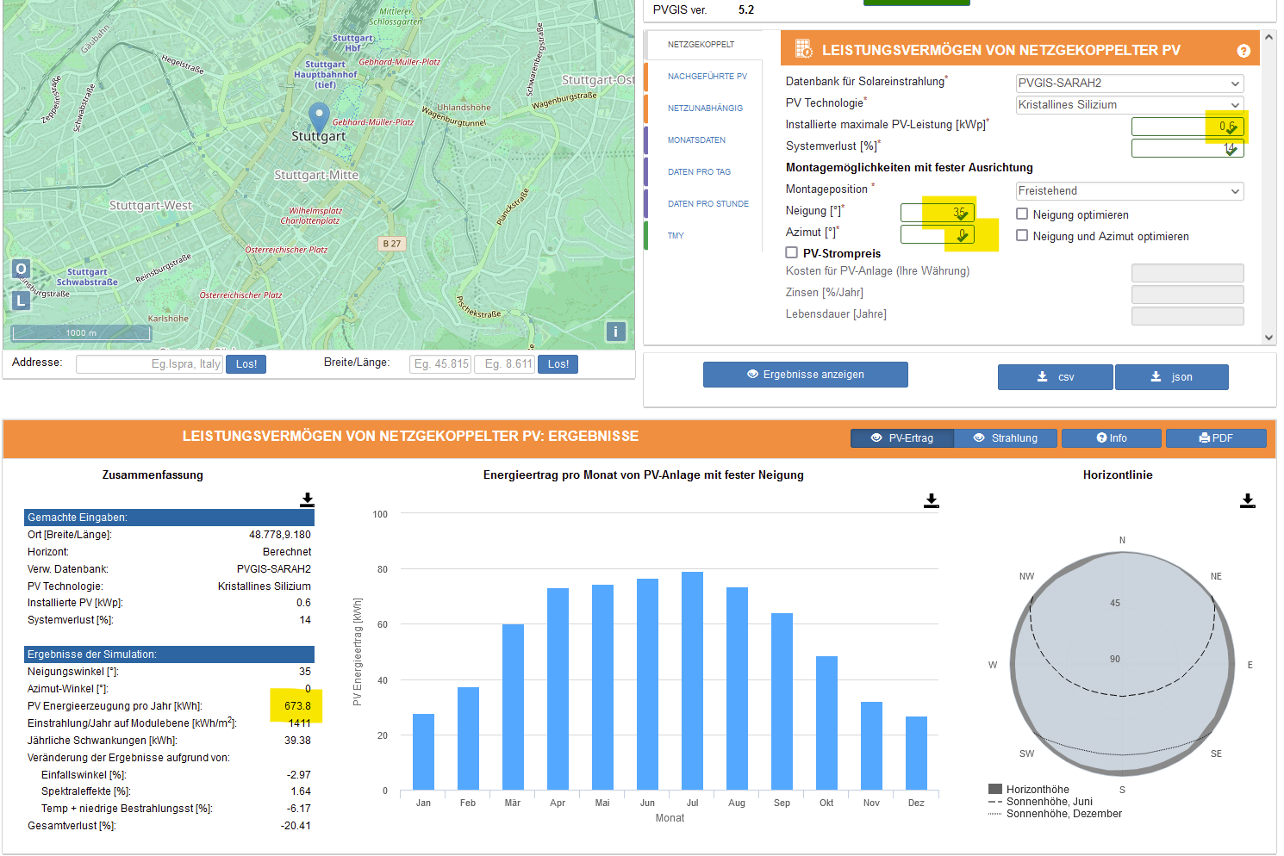Open MONATSDATEN tab
1284x856 pixels.
[696, 140]
